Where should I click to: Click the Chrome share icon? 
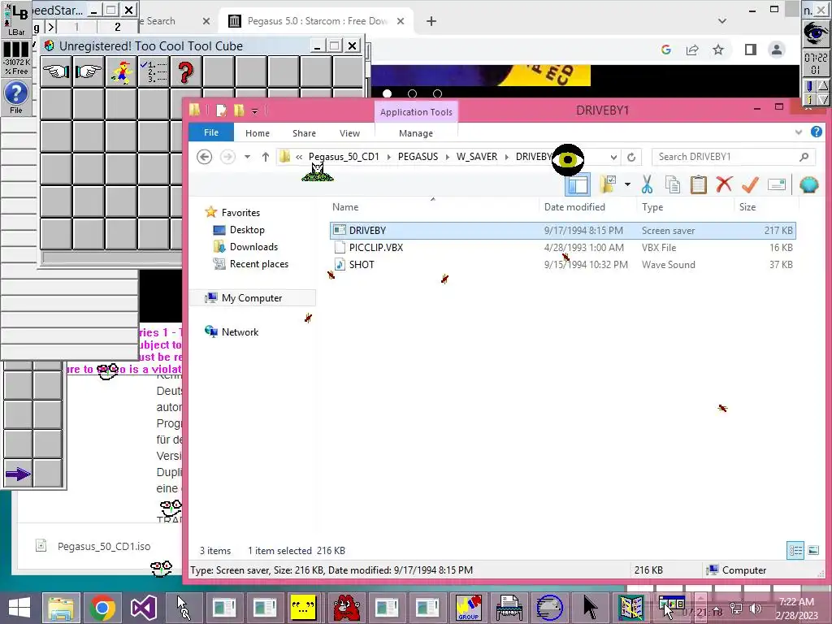click(x=692, y=50)
